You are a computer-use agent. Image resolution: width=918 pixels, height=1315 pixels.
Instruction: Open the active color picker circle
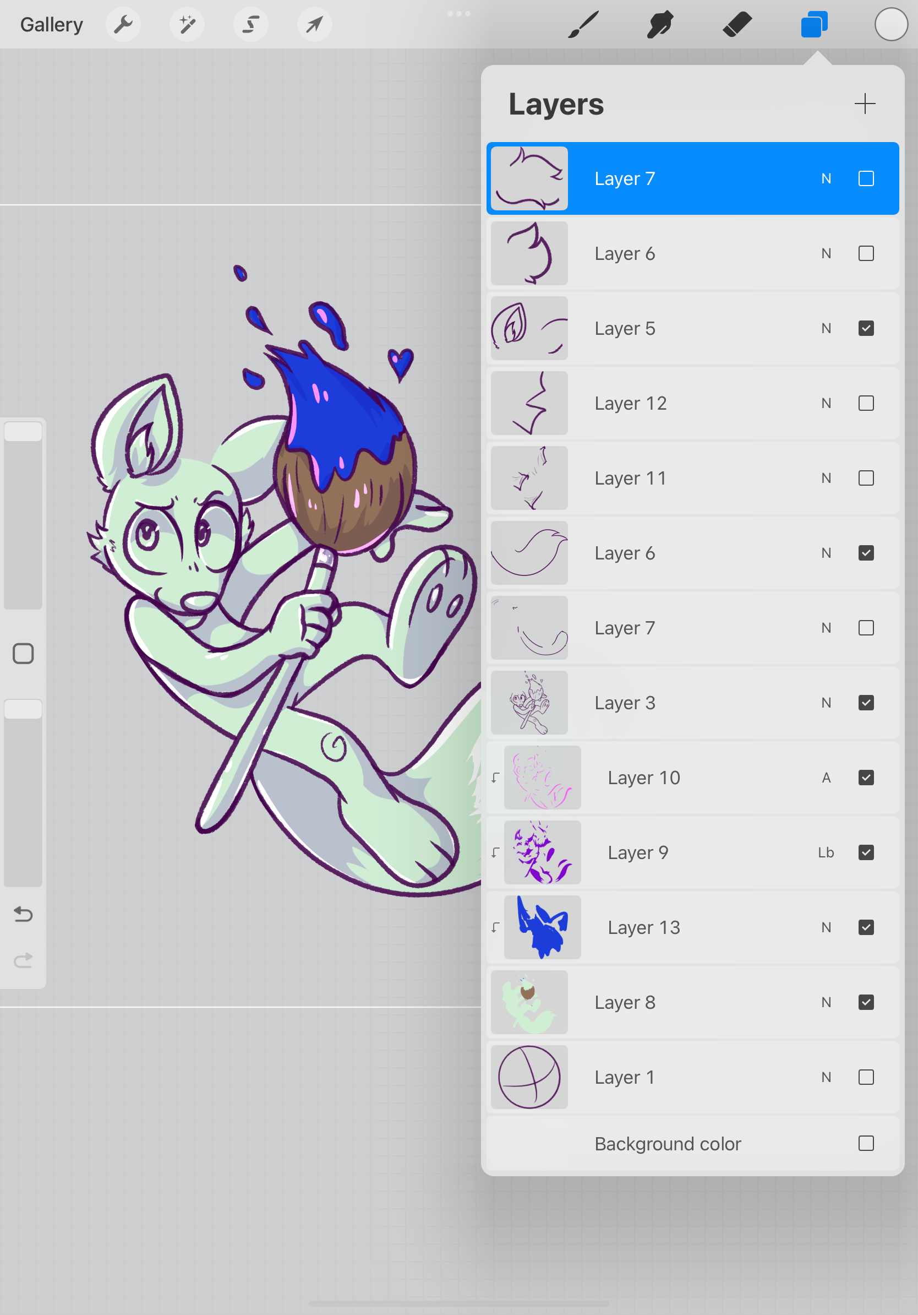click(890, 24)
